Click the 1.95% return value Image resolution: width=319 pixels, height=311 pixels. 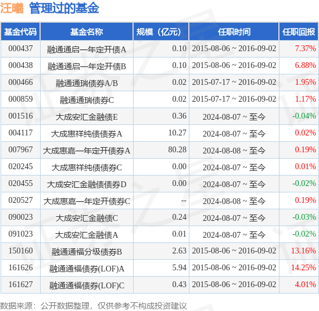tap(305, 83)
